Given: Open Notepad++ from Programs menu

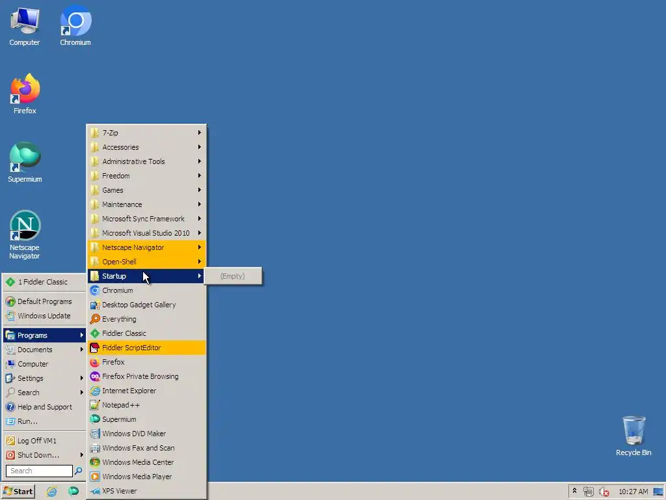Looking at the screenshot, I should (146, 405).
